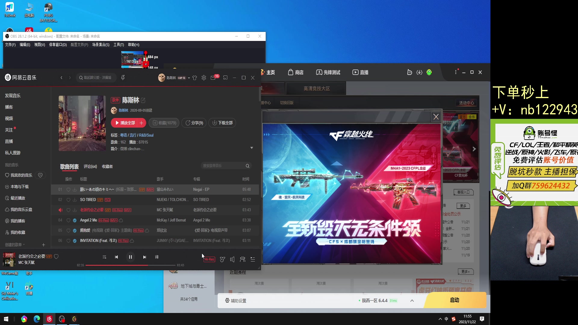Close the CrossFire promotional popup
The width and height of the screenshot is (578, 325).
click(x=436, y=117)
